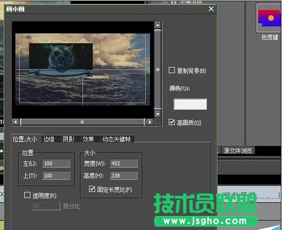Open the 动态关键帧 tab

(117, 139)
